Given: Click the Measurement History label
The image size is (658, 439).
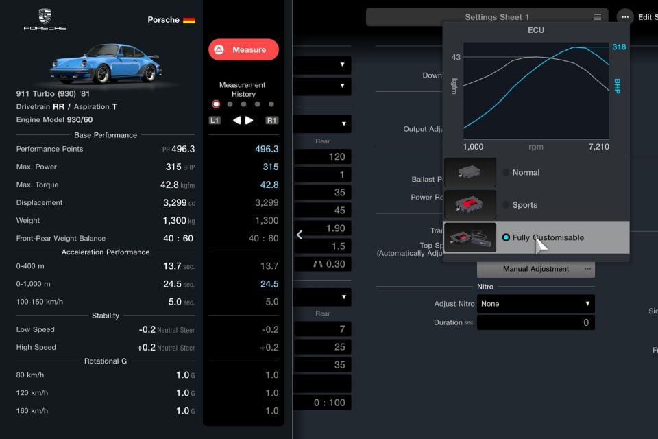Looking at the screenshot, I should 243,89.
